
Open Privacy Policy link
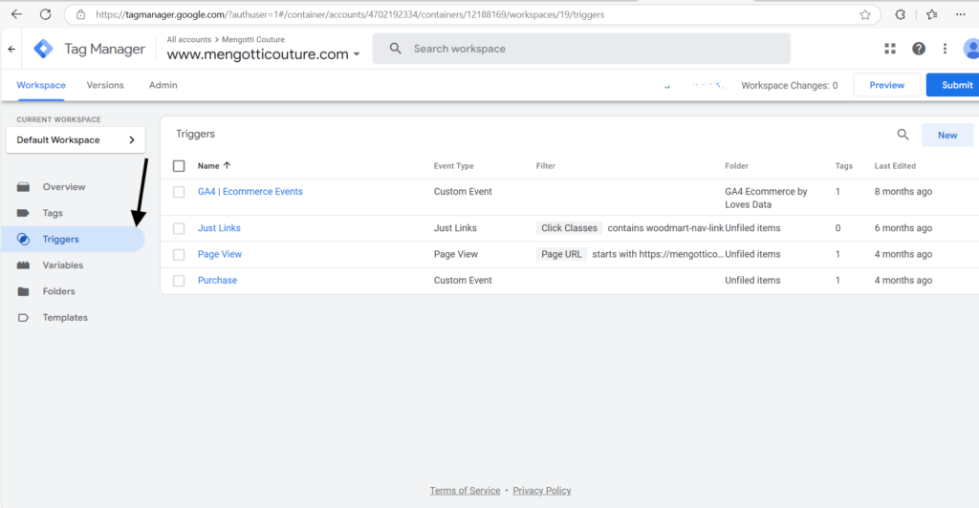click(541, 491)
